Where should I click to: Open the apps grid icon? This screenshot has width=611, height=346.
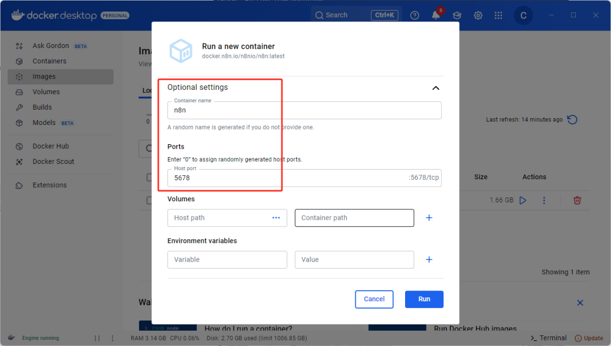tap(498, 15)
